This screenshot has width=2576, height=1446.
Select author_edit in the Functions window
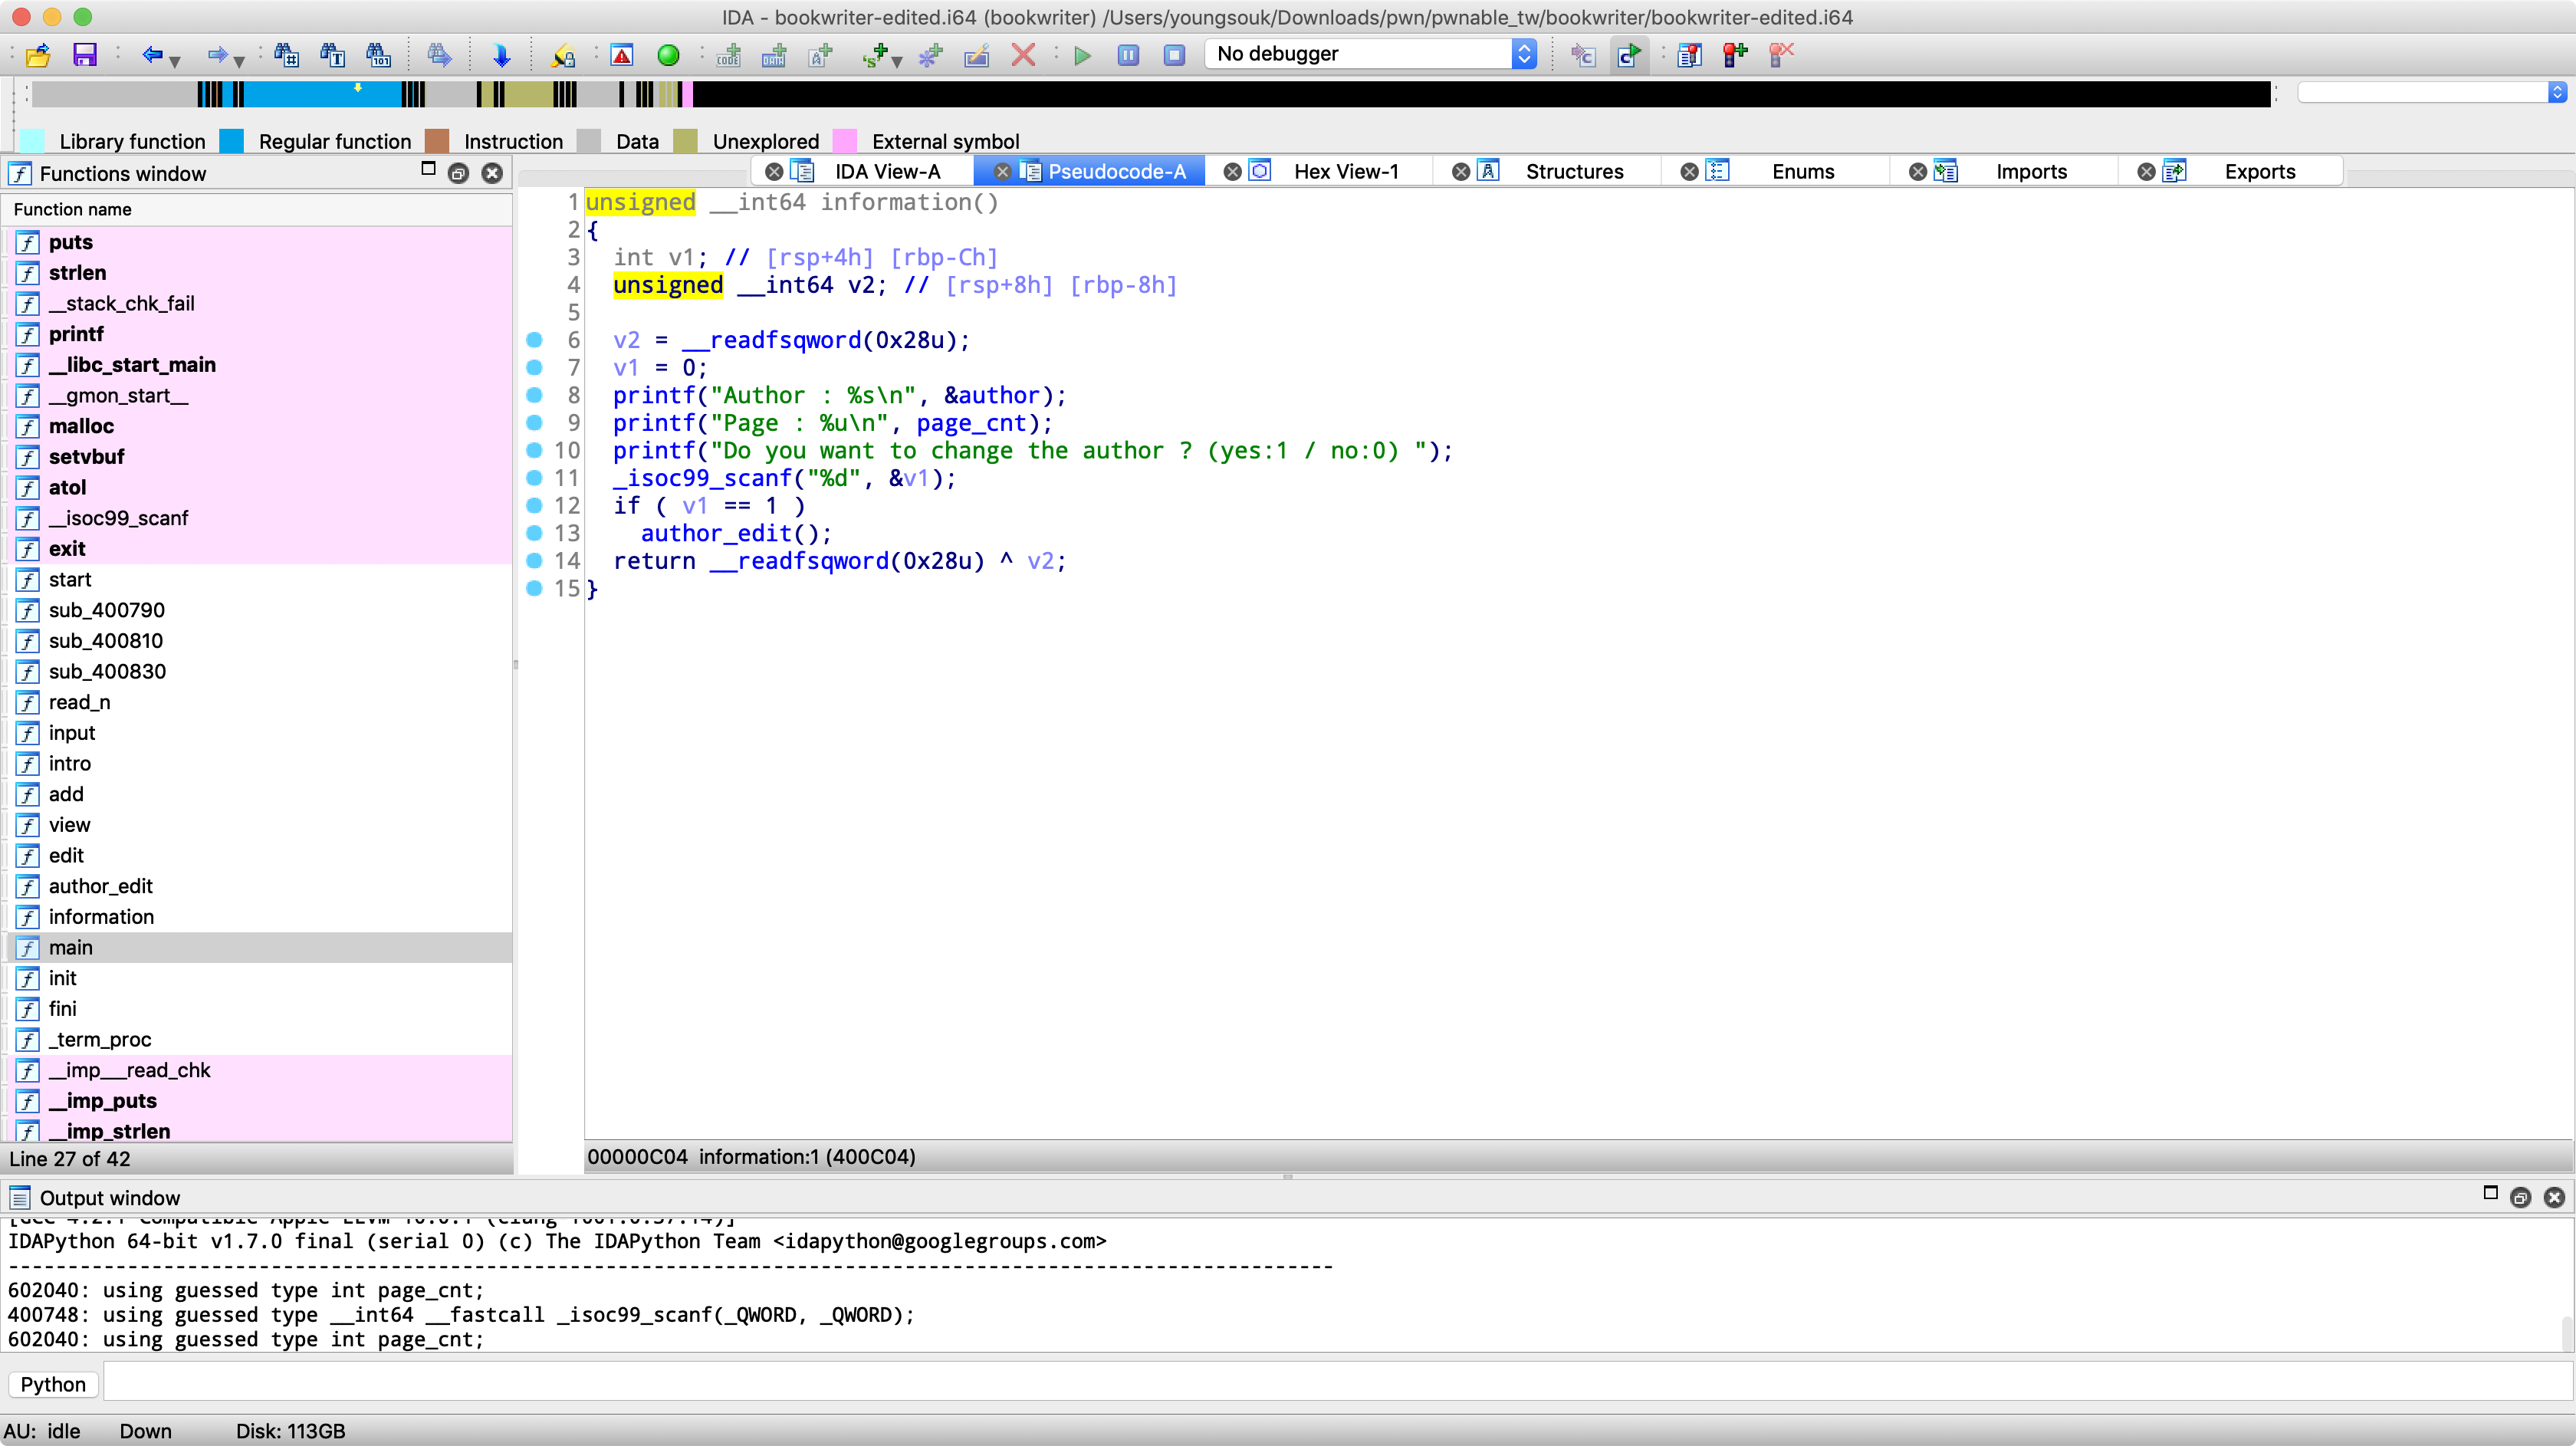100,886
